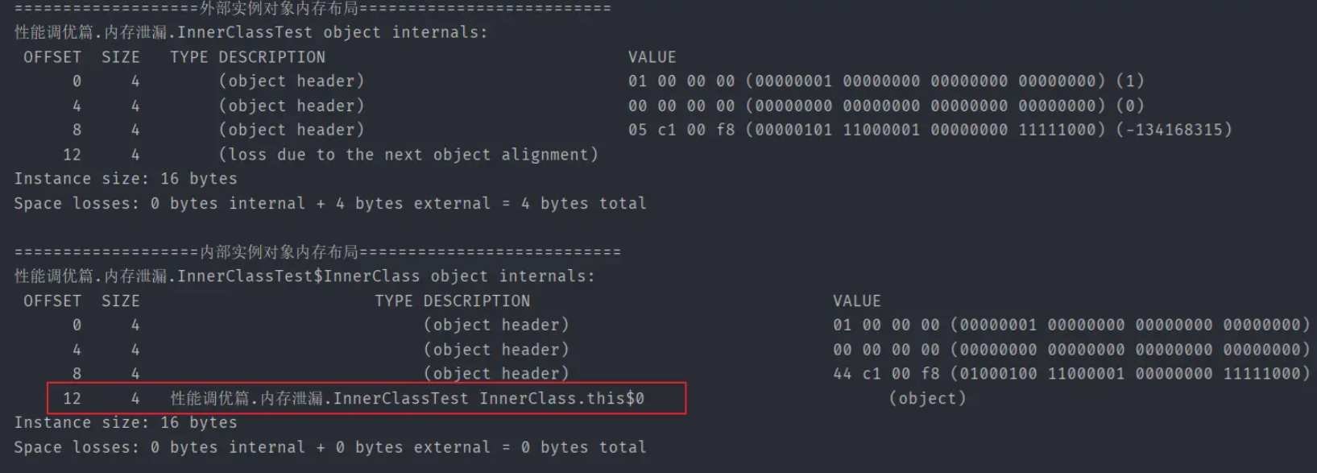Click the second VALUE column header
1317x473 pixels.
857,301
